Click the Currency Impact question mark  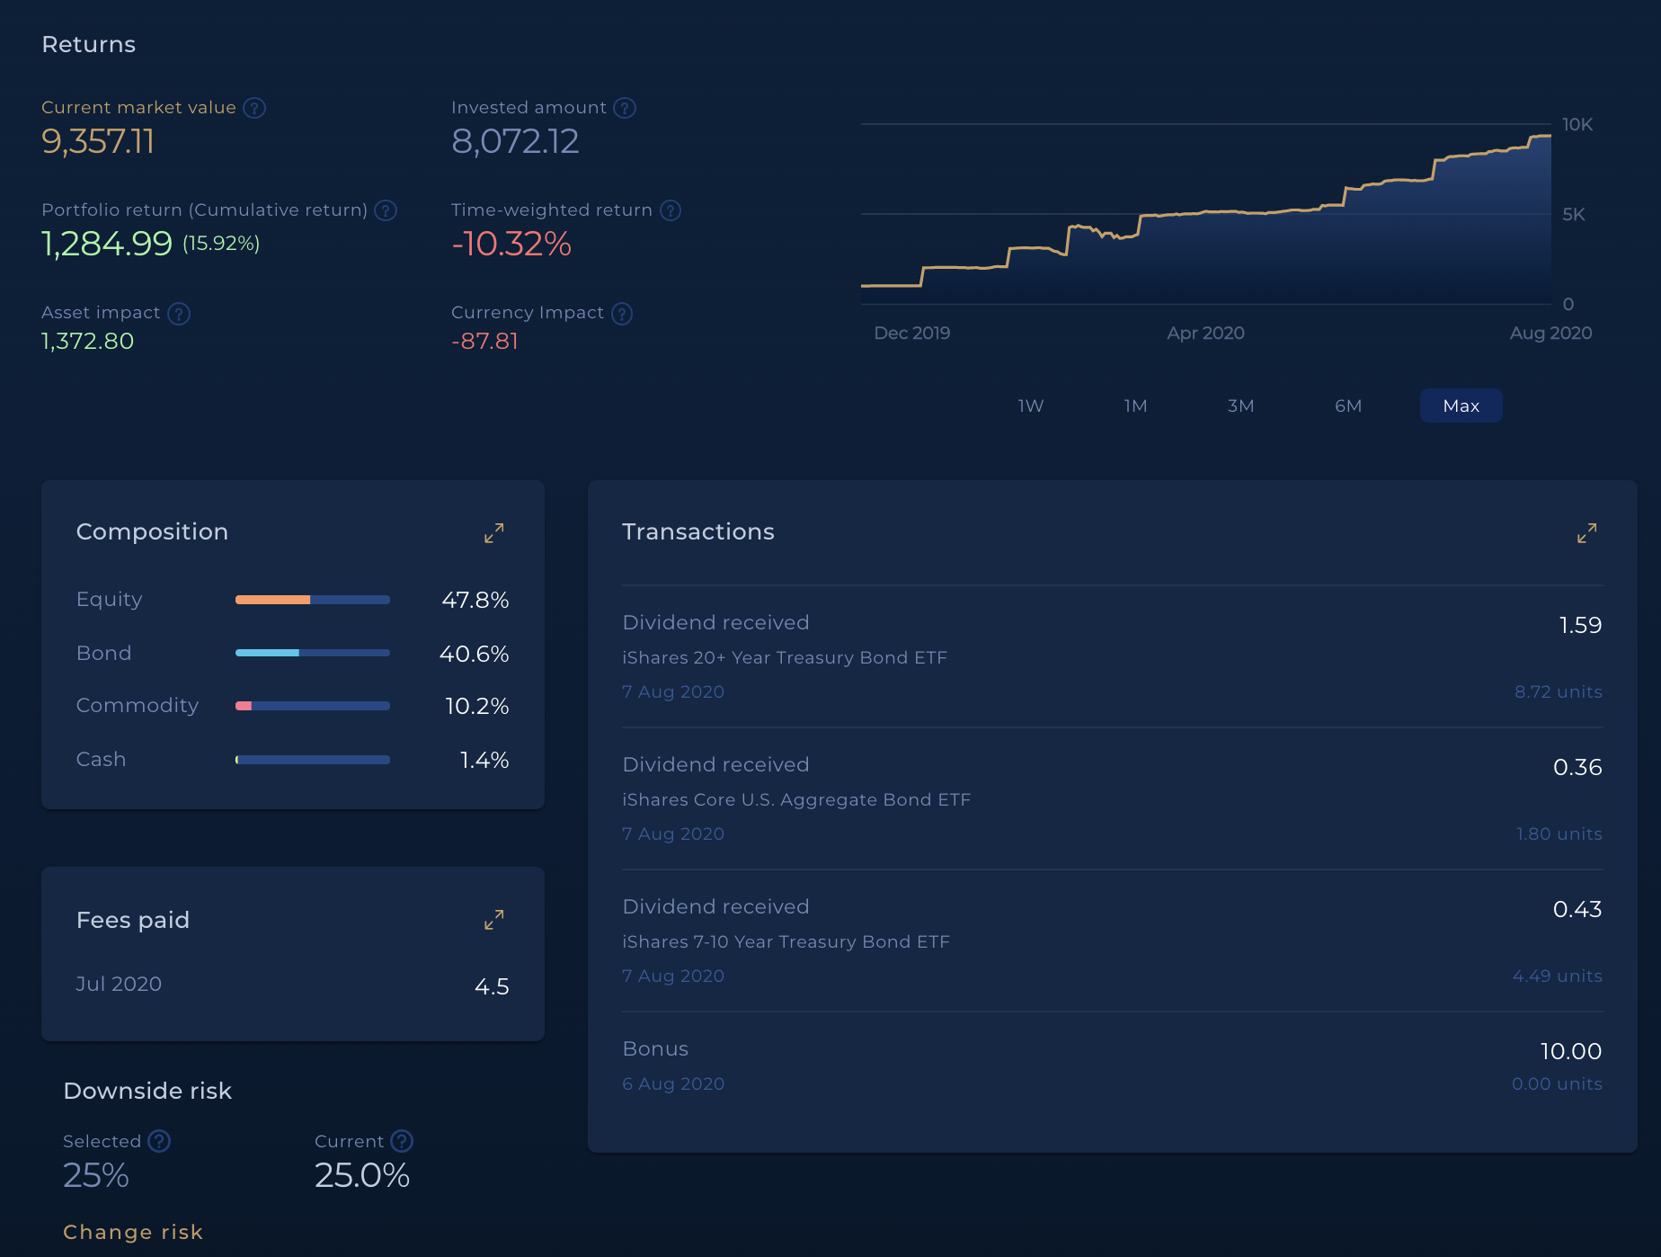pyautogui.click(x=622, y=314)
